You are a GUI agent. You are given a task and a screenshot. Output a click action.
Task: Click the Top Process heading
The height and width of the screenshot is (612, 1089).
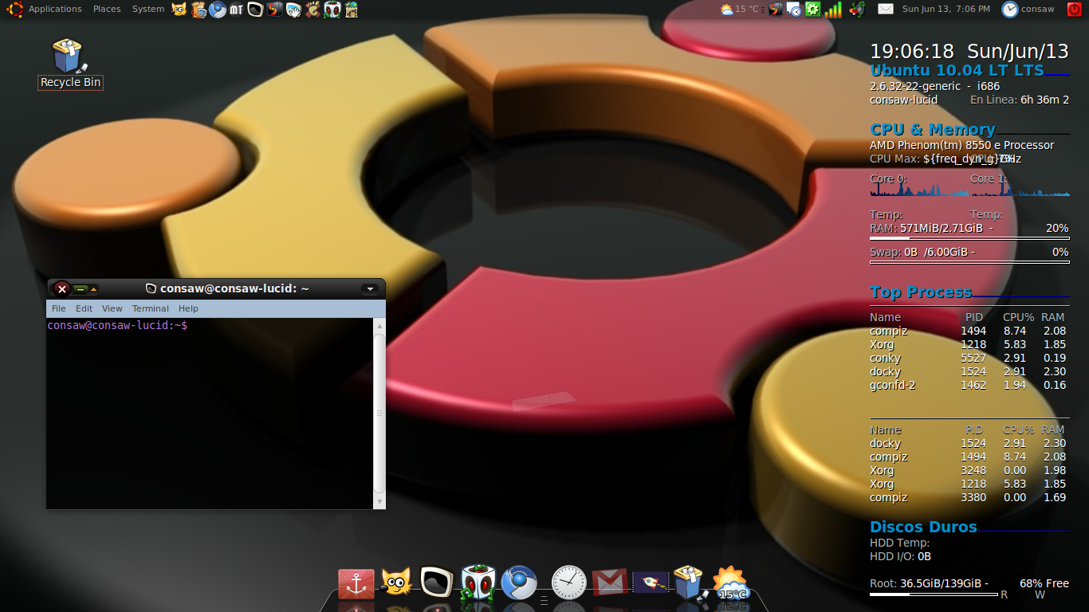(x=921, y=292)
